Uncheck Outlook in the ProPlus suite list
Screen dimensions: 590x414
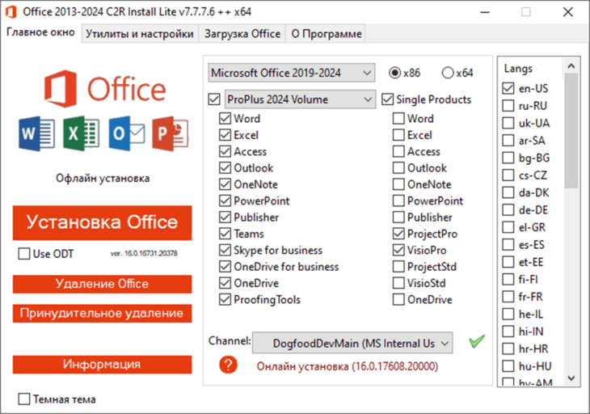pos(225,168)
